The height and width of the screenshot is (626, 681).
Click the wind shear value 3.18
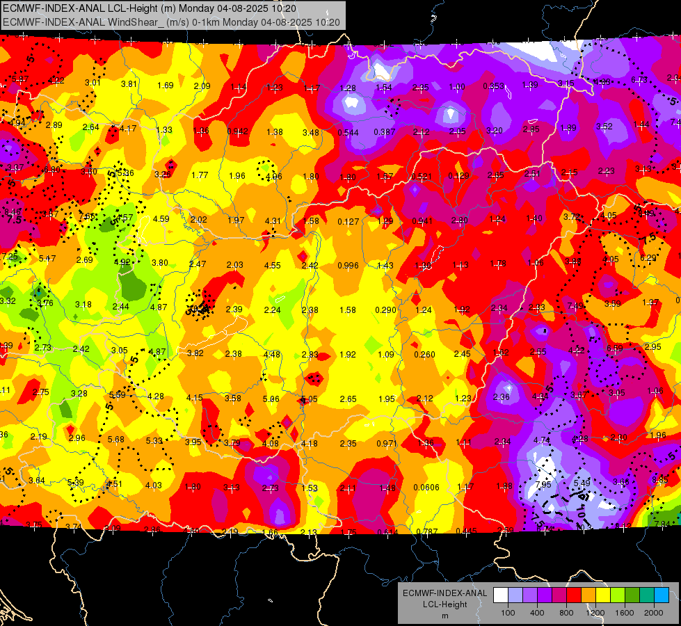pos(83,304)
